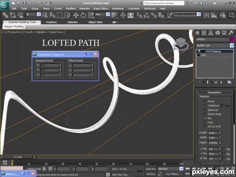Open the Modifiers menu

click(71, 9)
